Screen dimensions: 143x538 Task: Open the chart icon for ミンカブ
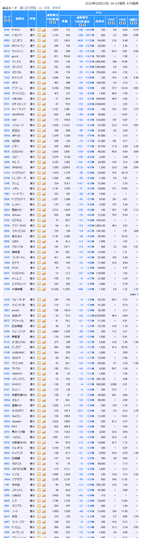pos(44,347)
